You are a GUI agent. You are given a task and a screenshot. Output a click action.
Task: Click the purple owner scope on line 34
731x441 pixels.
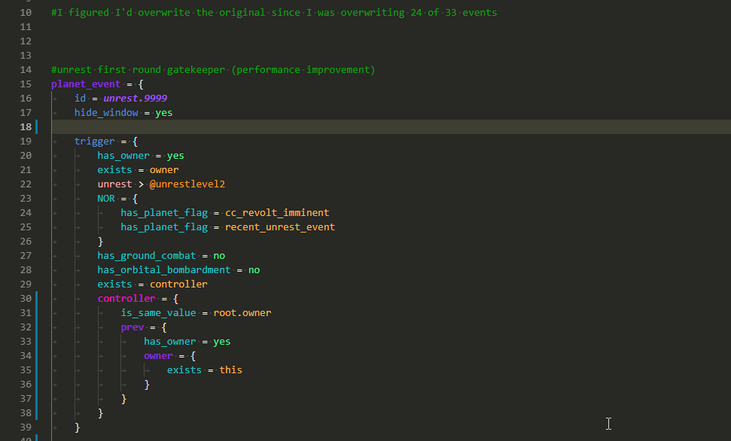point(159,356)
